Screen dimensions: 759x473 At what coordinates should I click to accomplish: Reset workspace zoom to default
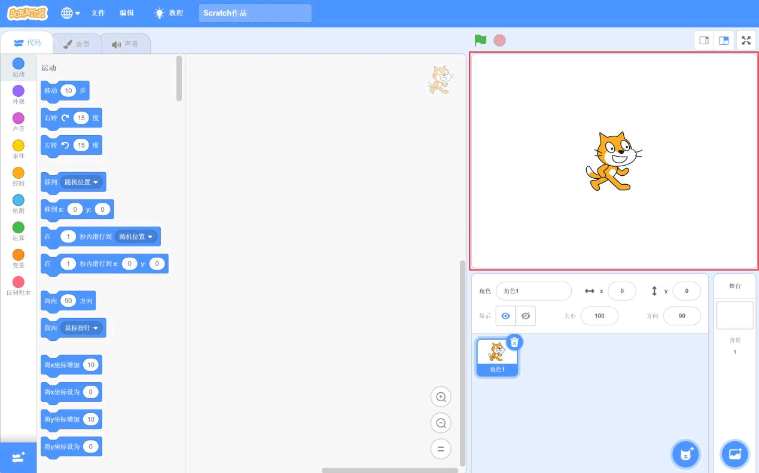(x=441, y=449)
